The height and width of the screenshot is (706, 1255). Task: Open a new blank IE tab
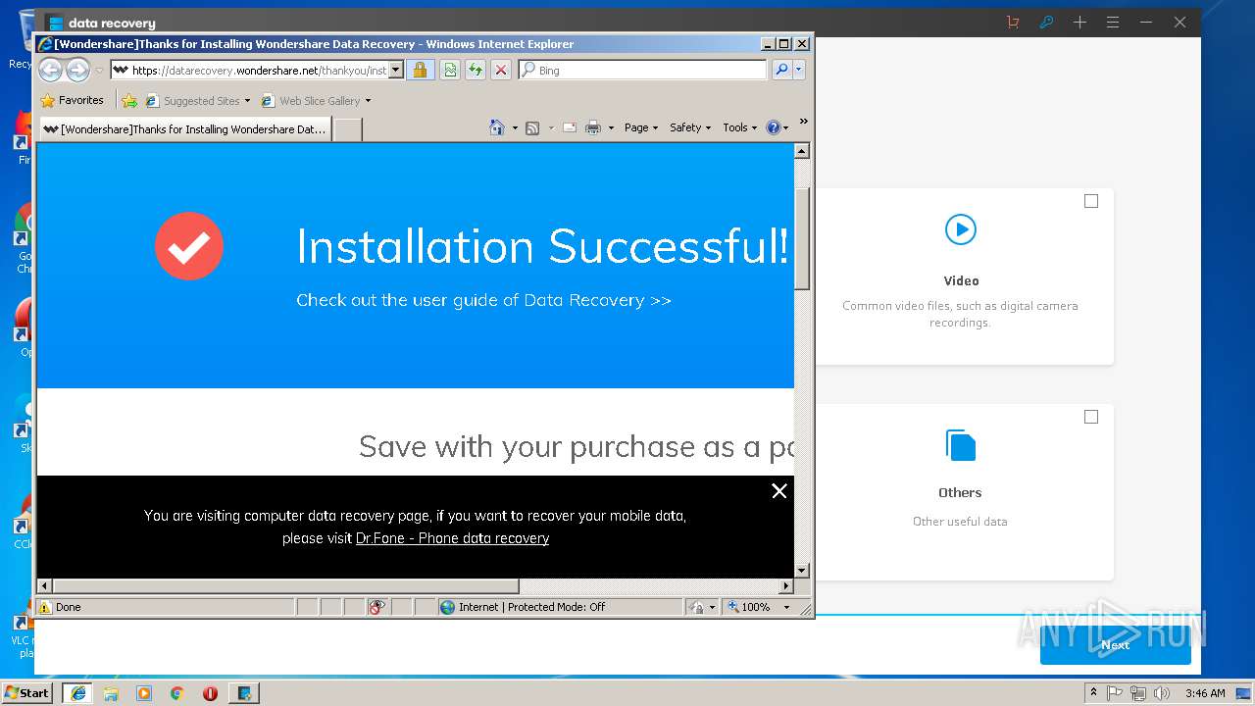348,128
